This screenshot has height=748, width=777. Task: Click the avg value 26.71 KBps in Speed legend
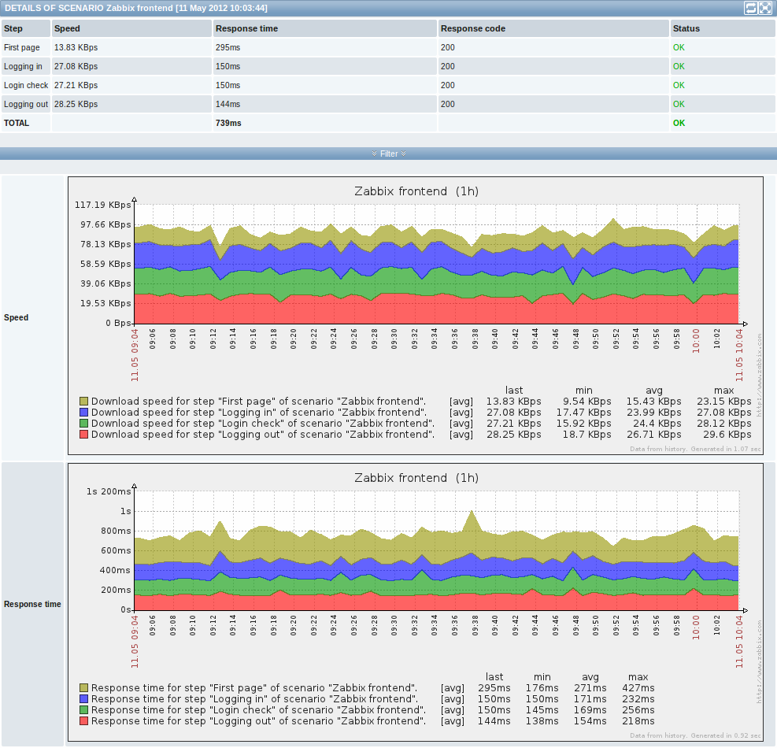point(654,434)
